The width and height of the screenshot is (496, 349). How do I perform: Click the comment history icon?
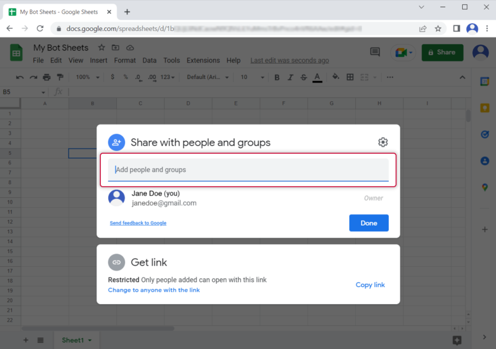[375, 52]
